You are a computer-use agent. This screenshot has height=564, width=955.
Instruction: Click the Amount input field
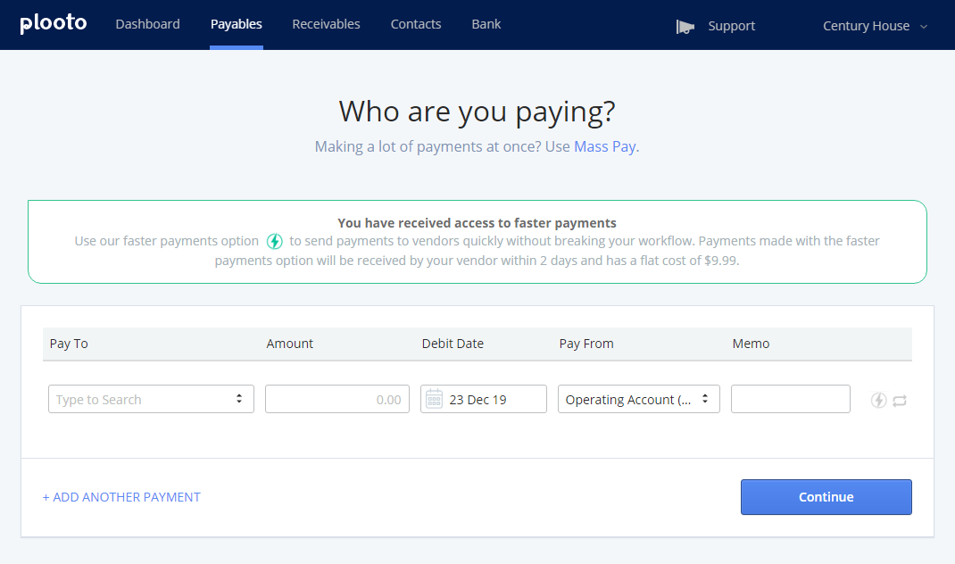tap(336, 399)
